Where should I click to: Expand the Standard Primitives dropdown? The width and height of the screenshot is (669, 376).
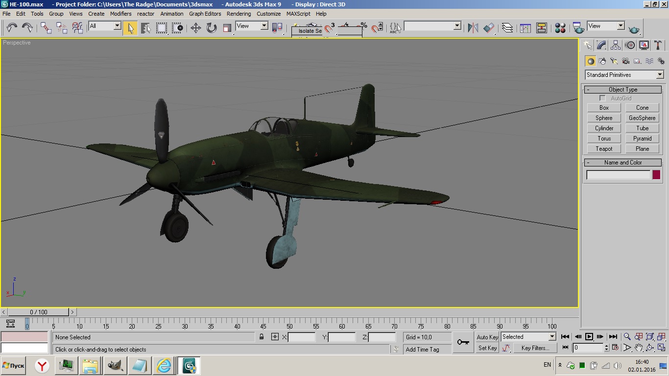[x=660, y=75]
